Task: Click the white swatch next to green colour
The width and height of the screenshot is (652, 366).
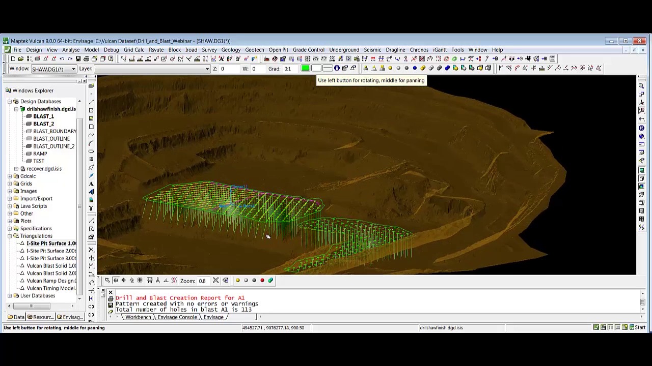Action: [x=316, y=69]
